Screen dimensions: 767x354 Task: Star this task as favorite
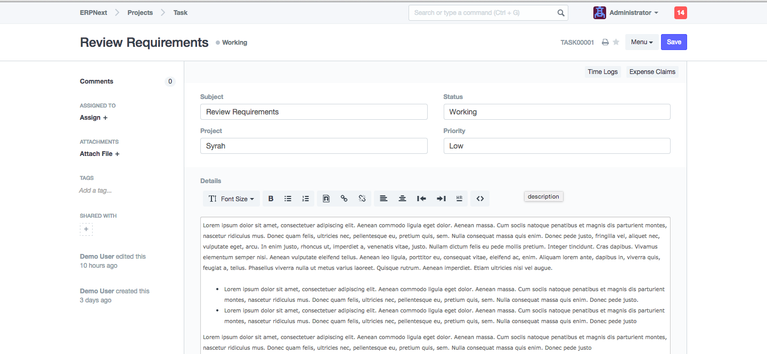pyautogui.click(x=616, y=43)
